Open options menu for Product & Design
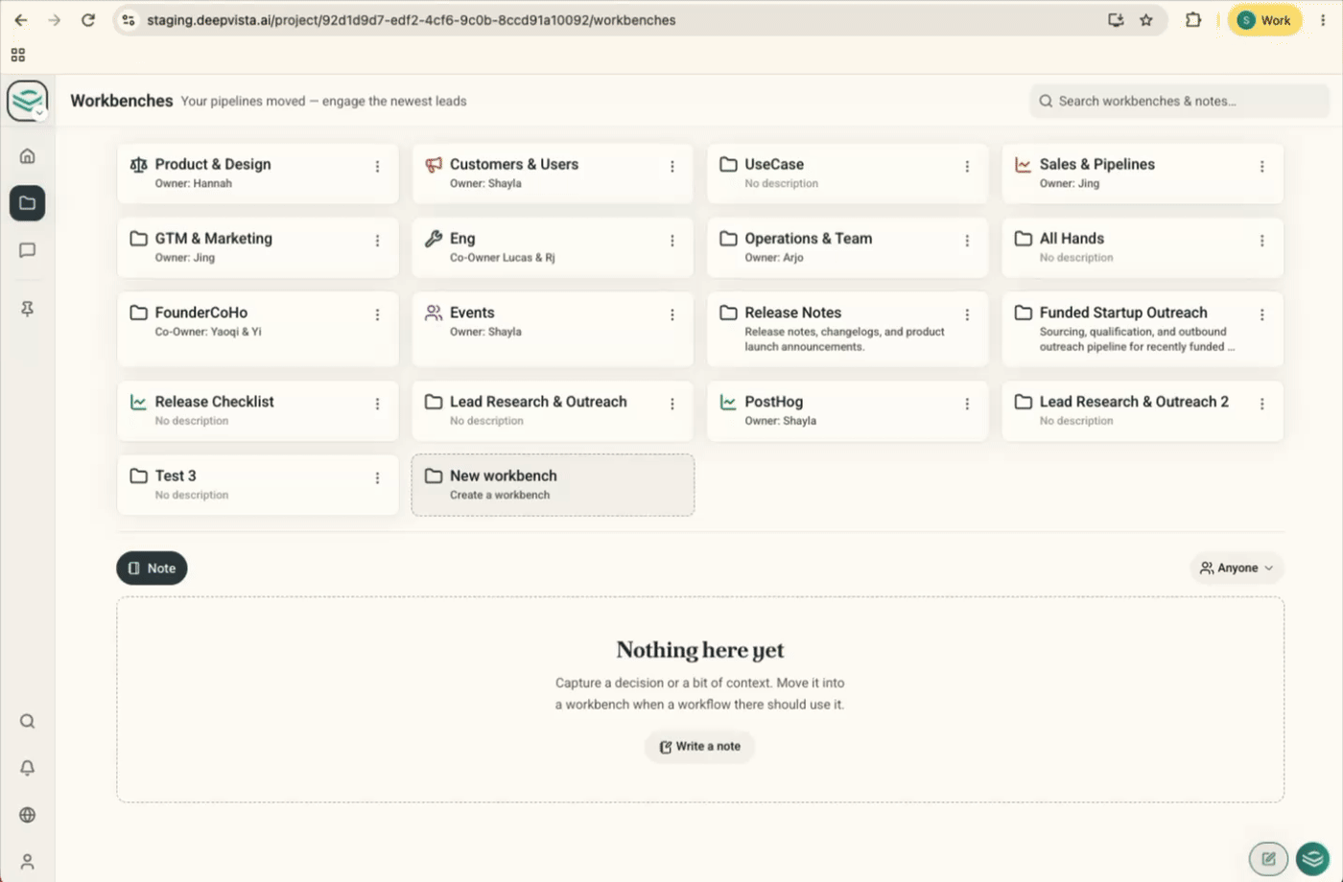The height and width of the screenshot is (882, 1343). pyautogui.click(x=377, y=167)
